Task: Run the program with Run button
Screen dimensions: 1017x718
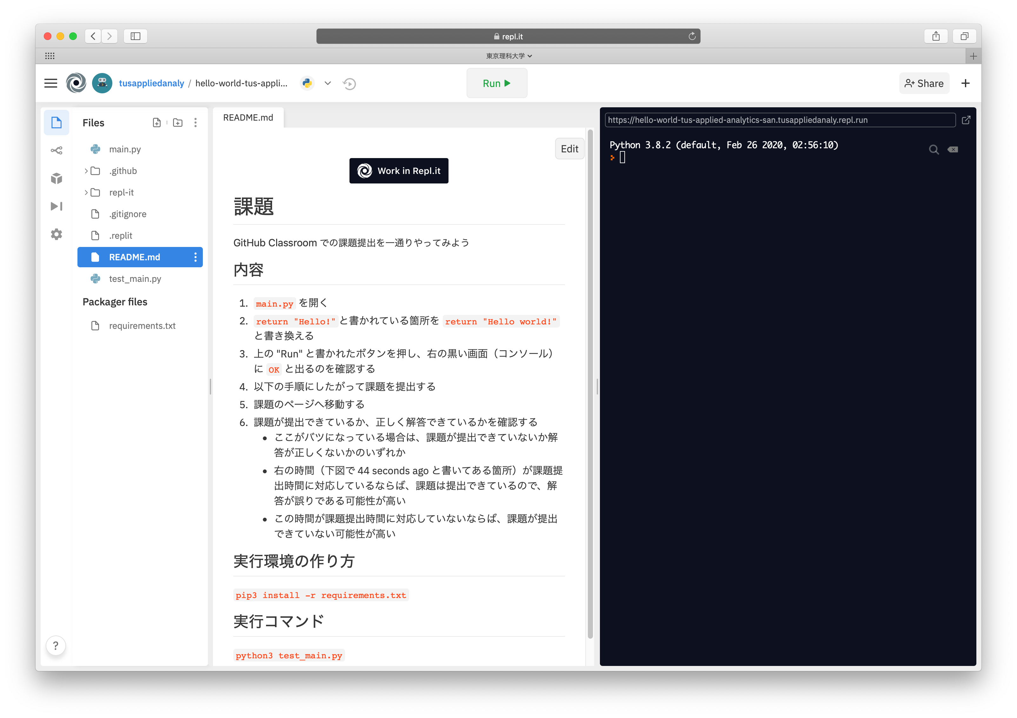Action: coord(496,83)
